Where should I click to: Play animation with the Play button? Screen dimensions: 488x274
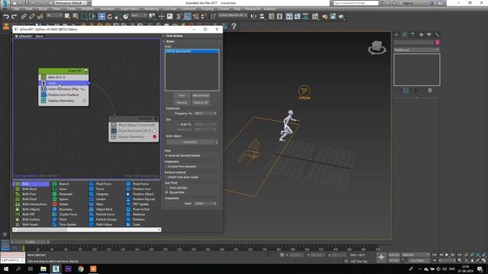[447, 255]
